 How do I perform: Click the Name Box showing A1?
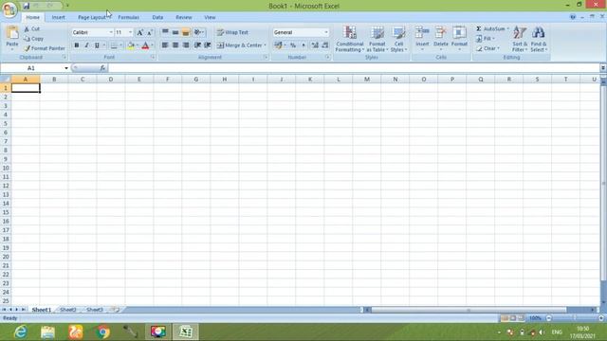click(31, 68)
